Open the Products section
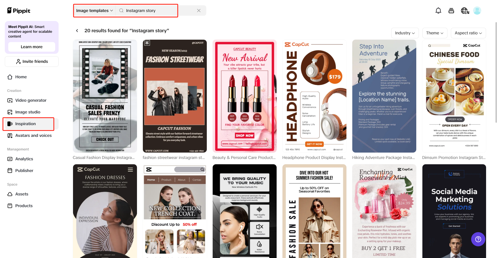 (x=23, y=206)
